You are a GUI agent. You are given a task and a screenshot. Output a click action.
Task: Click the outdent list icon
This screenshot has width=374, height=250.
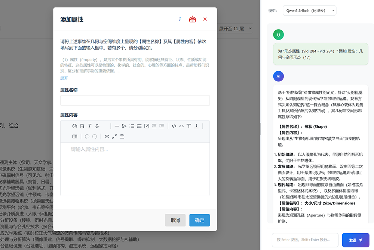[154, 126]
